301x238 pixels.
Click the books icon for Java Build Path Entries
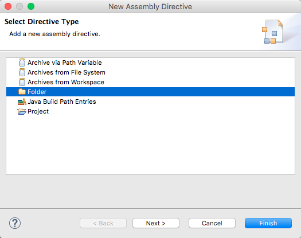(22, 102)
